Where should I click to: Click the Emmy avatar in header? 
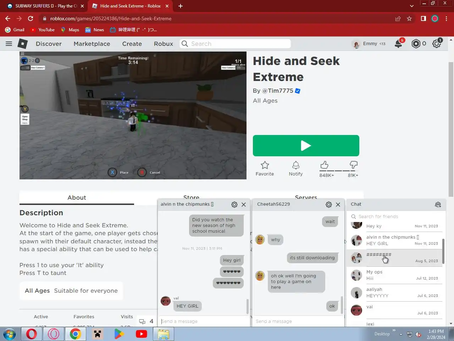(356, 44)
